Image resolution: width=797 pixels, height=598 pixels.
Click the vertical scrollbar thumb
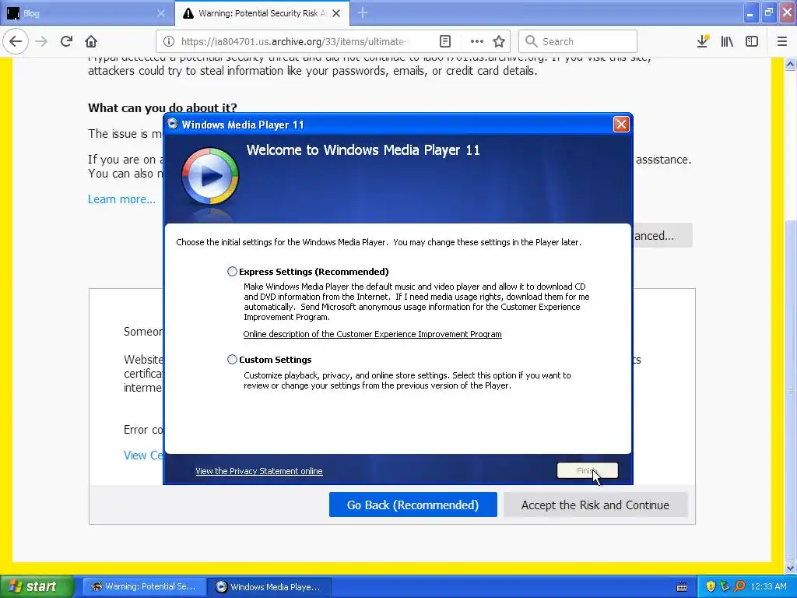pos(791,389)
